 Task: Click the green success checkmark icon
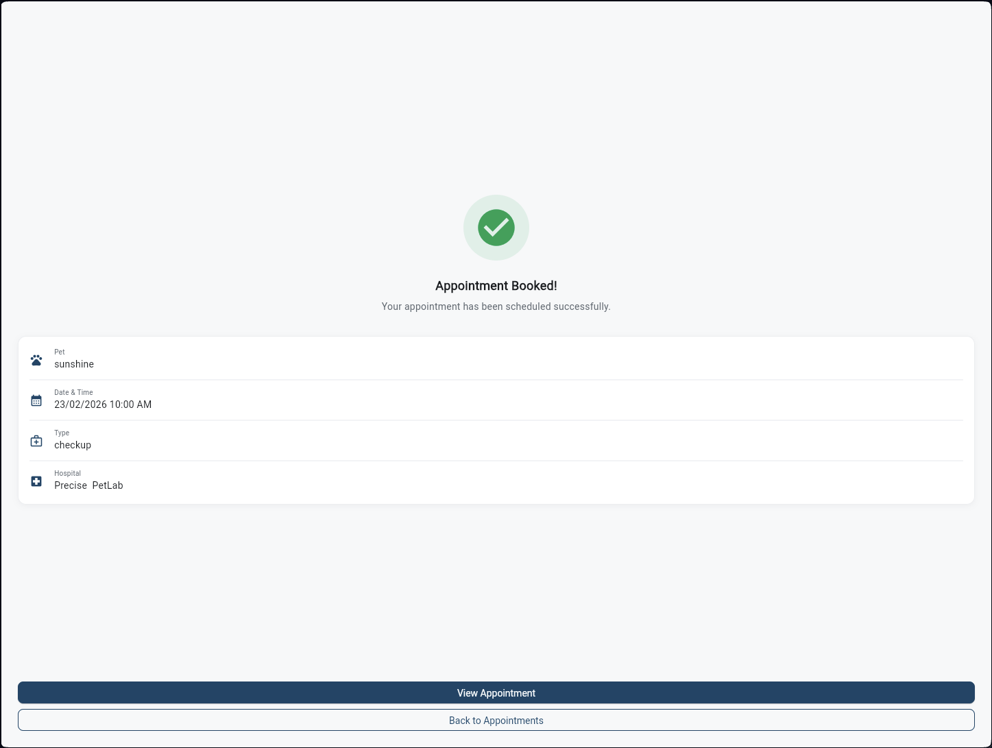coord(496,227)
